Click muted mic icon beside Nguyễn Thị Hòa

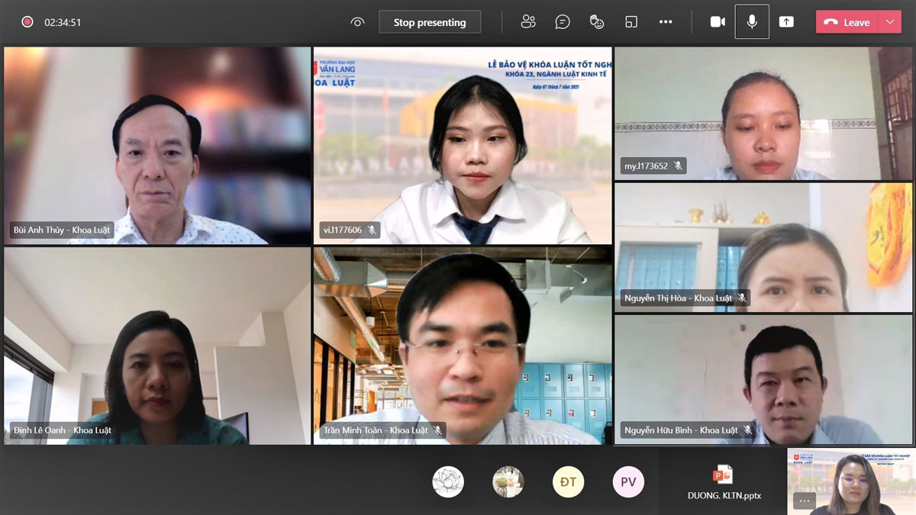(741, 298)
